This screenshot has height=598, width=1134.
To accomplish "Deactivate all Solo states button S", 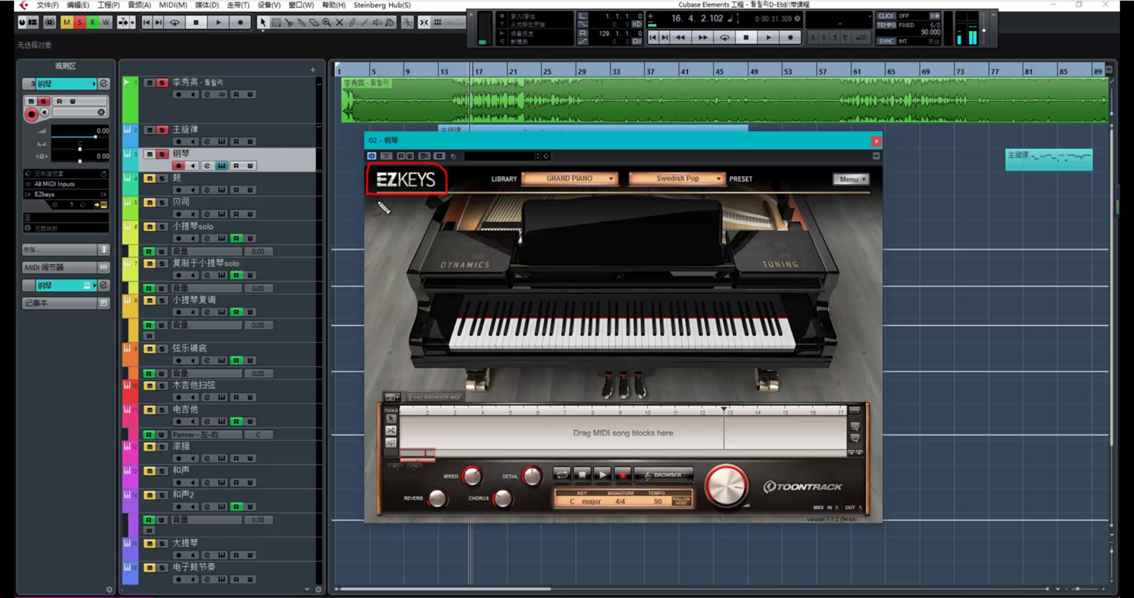I will [80, 22].
